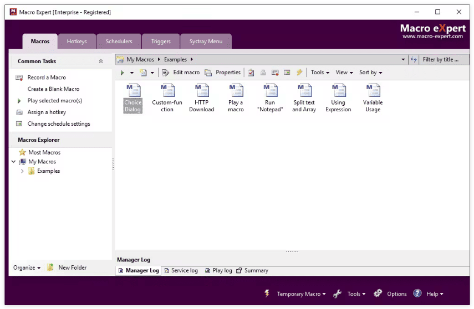474x309 pixels.
Task: Switch to the Hotkeys tab
Action: coord(77,42)
